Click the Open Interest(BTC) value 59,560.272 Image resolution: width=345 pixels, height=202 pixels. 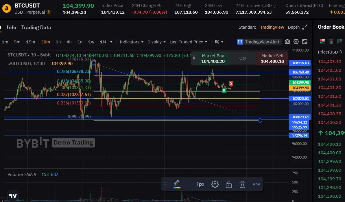click(297, 12)
